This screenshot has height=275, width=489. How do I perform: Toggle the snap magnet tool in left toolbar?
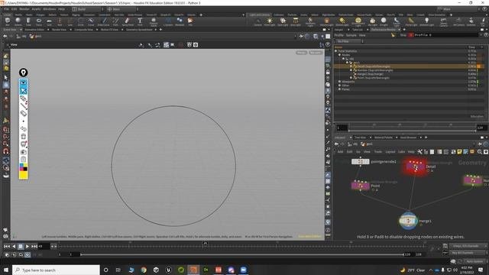6,151
